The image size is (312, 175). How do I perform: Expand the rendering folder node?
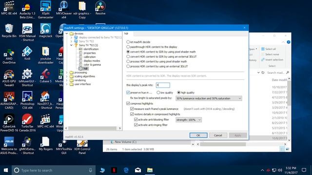click(x=67, y=80)
